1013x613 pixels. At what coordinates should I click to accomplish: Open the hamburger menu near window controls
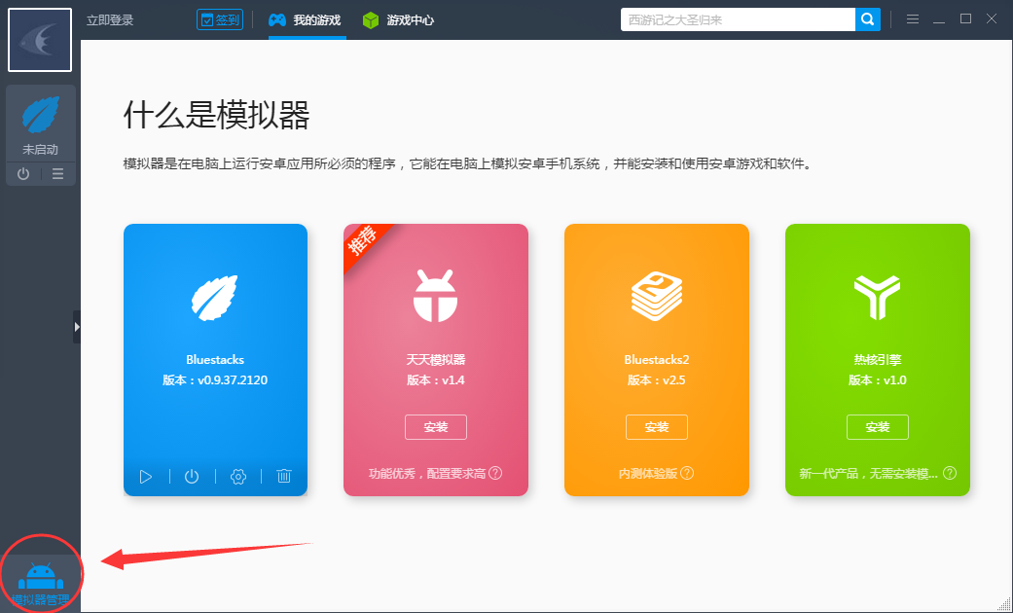pyautogui.click(x=912, y=18)
